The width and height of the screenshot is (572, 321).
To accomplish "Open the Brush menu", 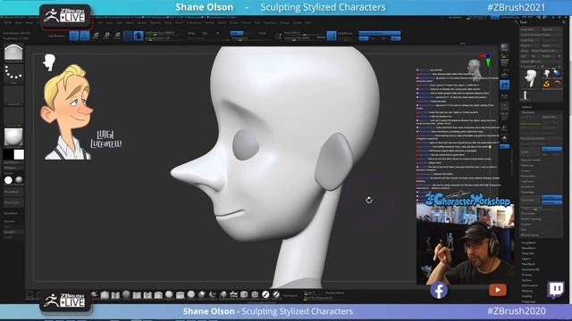I will [29, 22].
